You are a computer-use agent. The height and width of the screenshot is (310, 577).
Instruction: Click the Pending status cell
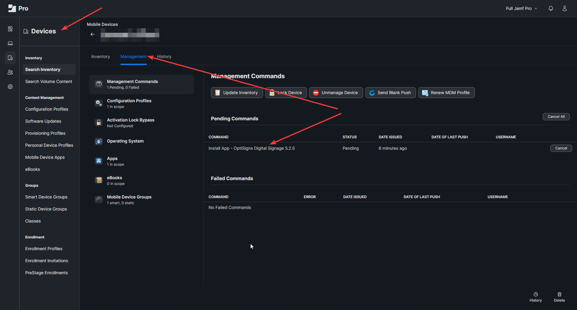[x=351, y=148]
